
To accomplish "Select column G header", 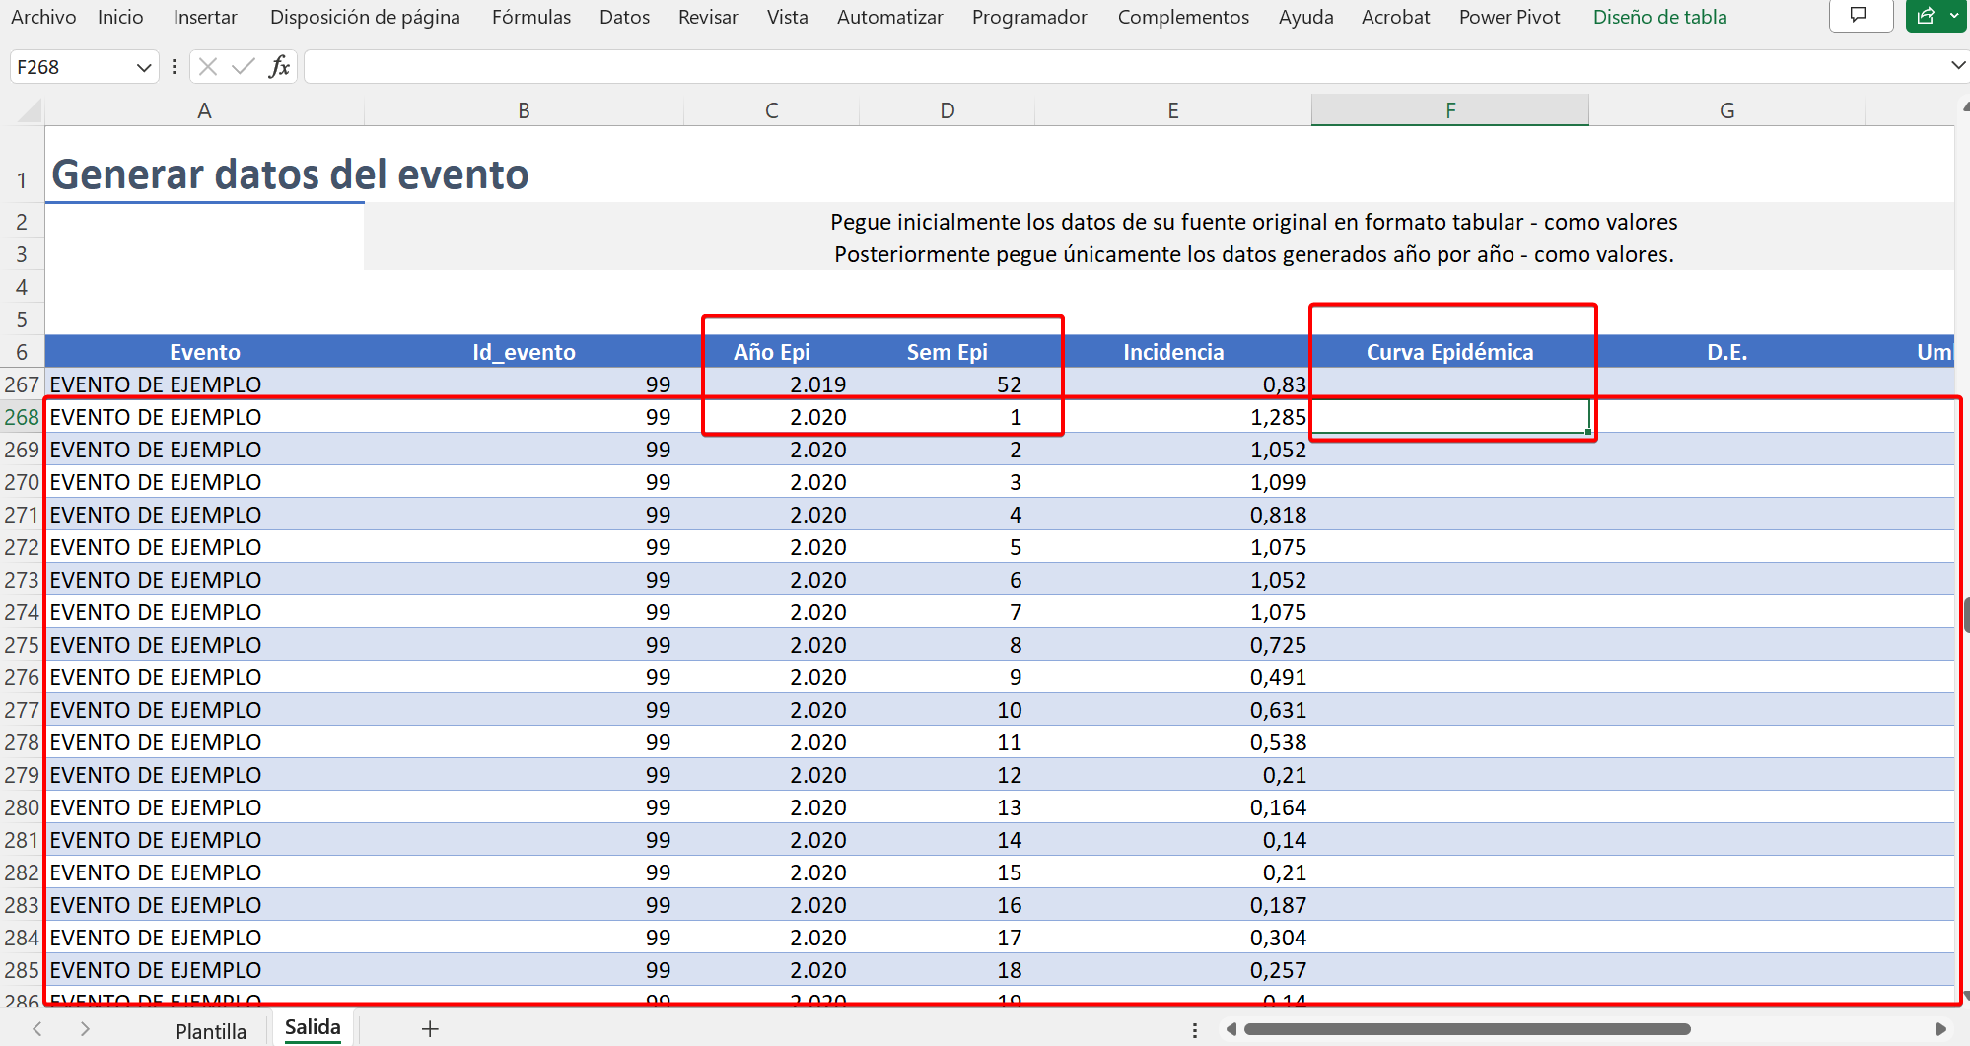I will pyautogui.click(x=1727, y=110).
